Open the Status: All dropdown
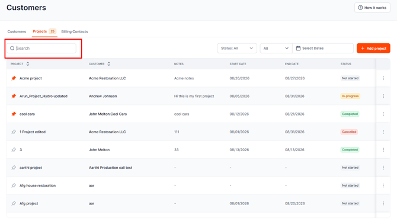Viewport: 397px width, 224px height. 237,48
